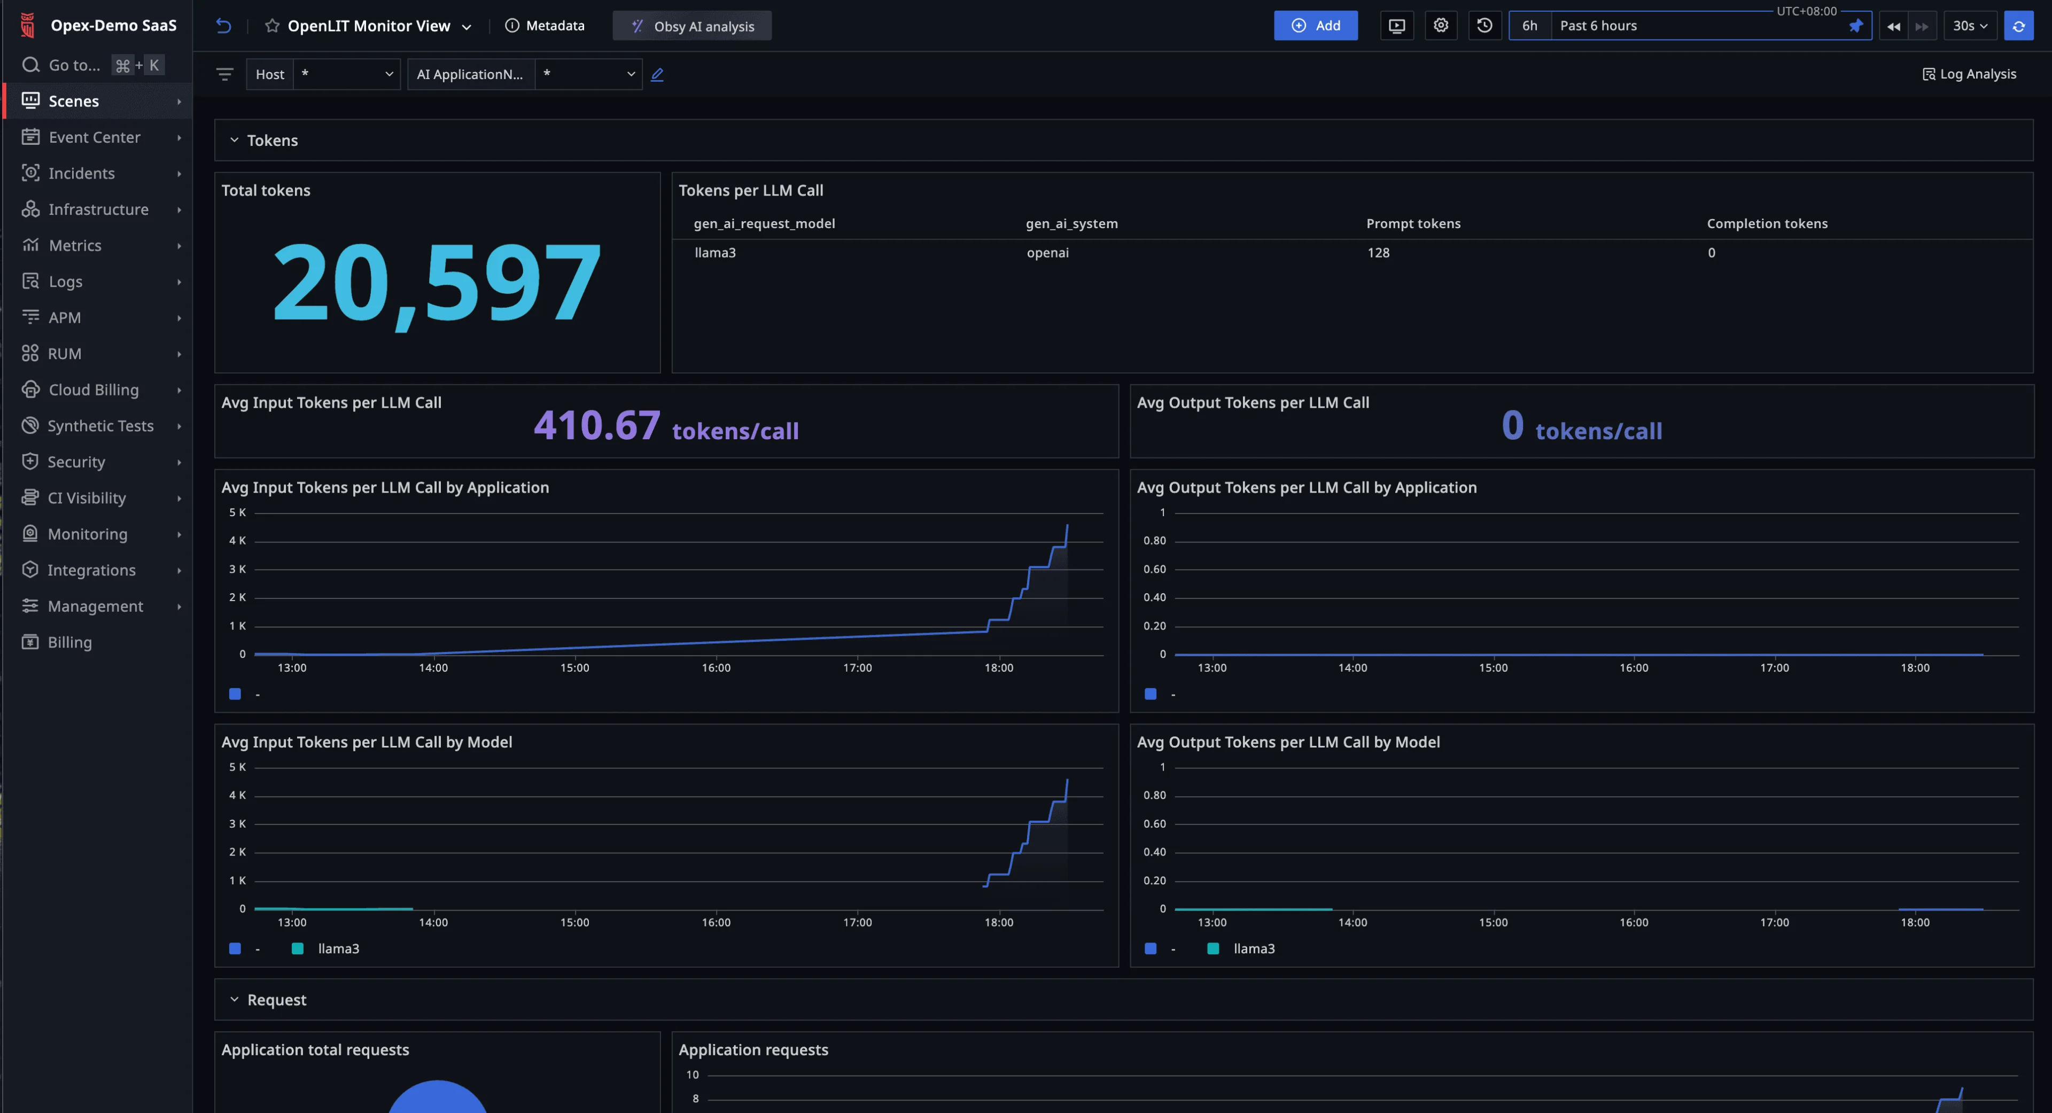Click the Management sliders icon

30,606
